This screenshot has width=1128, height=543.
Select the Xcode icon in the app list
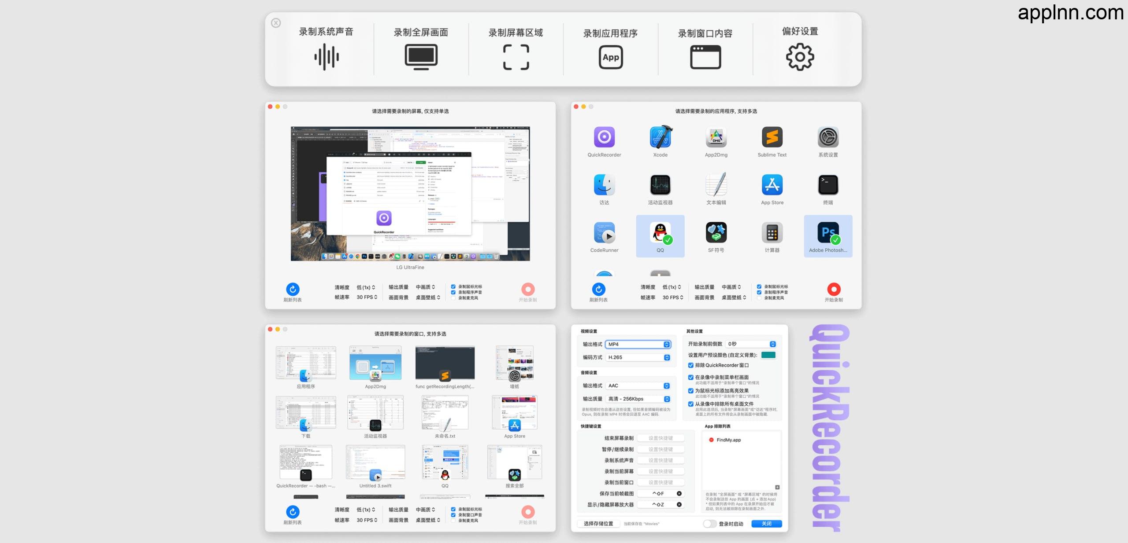(x=660, y=138)
